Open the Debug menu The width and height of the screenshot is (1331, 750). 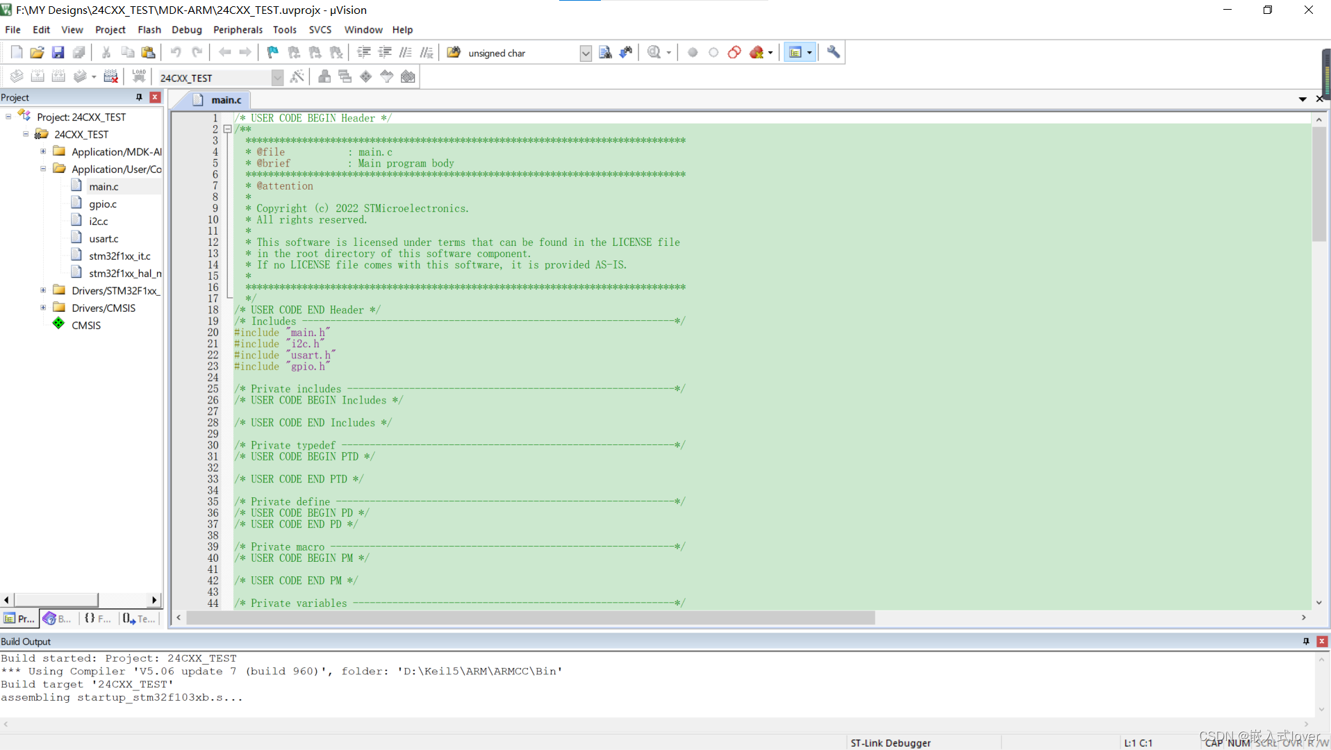click(x=187, y=30)
